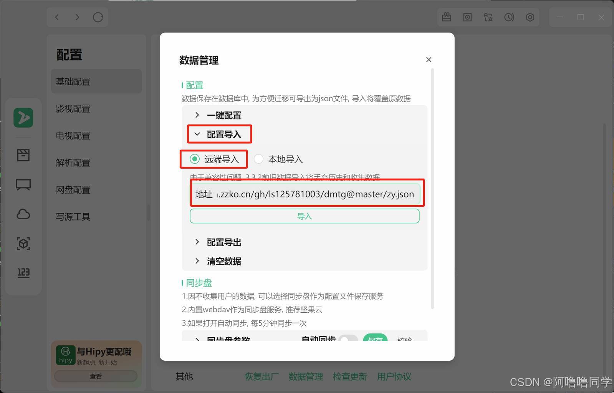Screen dimensions: 614x393
Task: Click the clapperboard icon in top toolbar
Action: 447,17
